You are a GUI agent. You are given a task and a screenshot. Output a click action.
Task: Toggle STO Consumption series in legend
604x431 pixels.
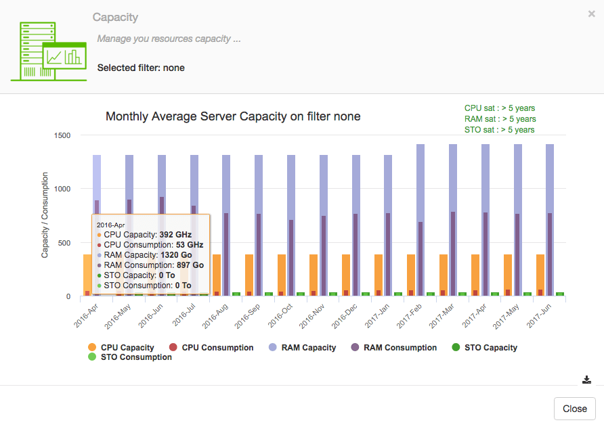tap(130, 357)
